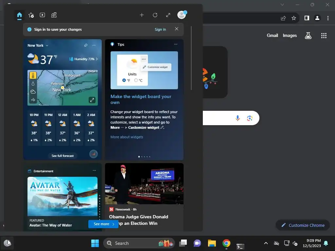Screen dimensions: 335x251
Task: Open muted volume icon in tray
Action: click(295, 243)
